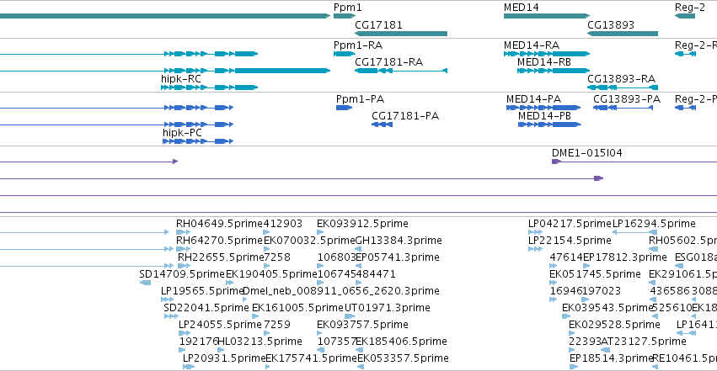
Task: Click the CG17181-RA transcript label
Action: coord(389,62)
